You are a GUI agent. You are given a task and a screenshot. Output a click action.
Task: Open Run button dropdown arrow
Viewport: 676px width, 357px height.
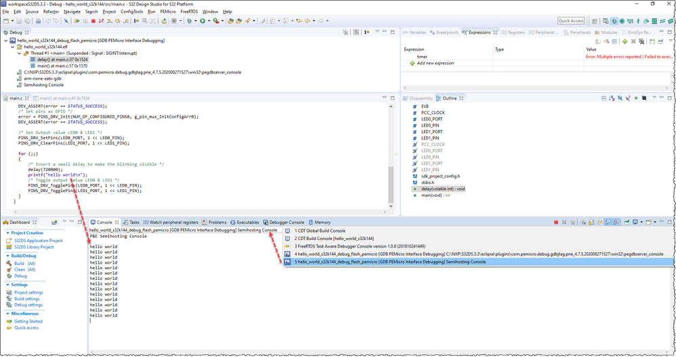pos(209,21)
